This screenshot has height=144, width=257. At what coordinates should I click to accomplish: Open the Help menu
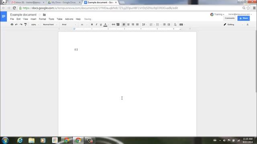coord(78,19)
